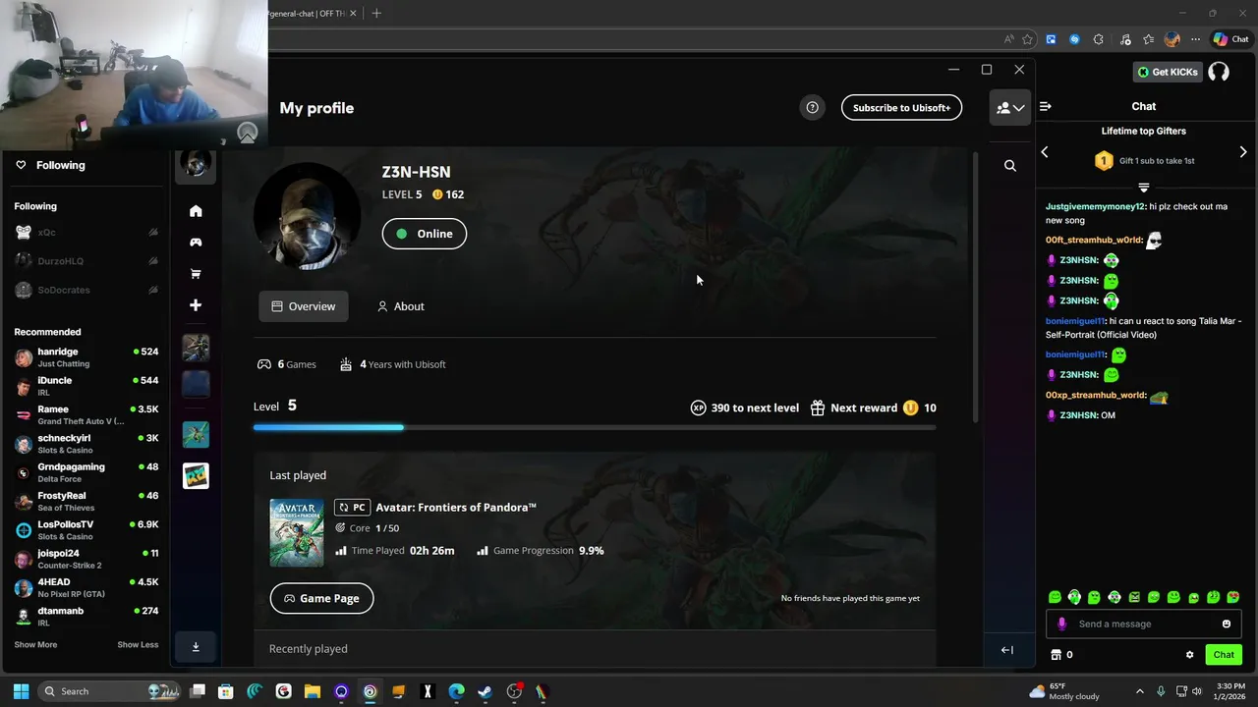Open Edge Read aloud icon
Viewport: 1258px width, 707px height.
1009,39
